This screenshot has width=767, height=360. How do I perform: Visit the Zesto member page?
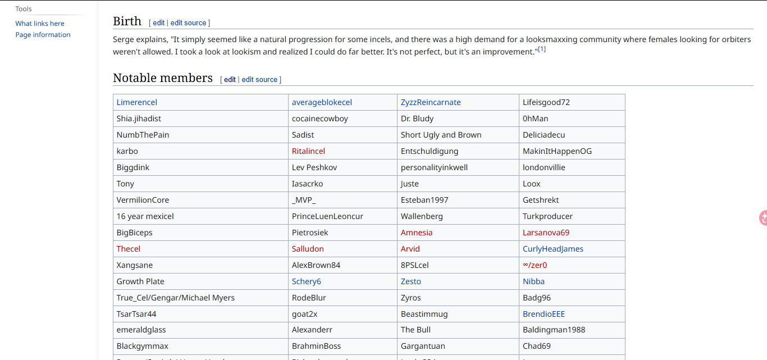pos(411,281)
